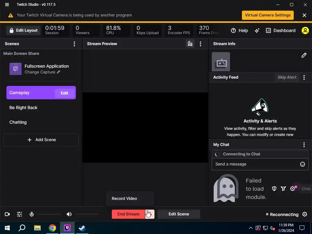Open the audio mixer sliders icon

(19, 214)
